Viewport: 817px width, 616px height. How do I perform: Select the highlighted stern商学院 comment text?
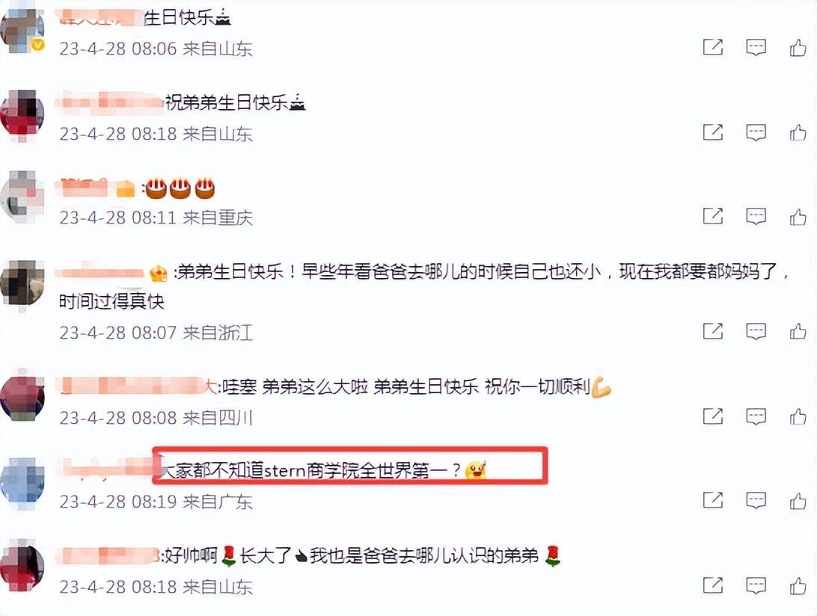(311, 471)
